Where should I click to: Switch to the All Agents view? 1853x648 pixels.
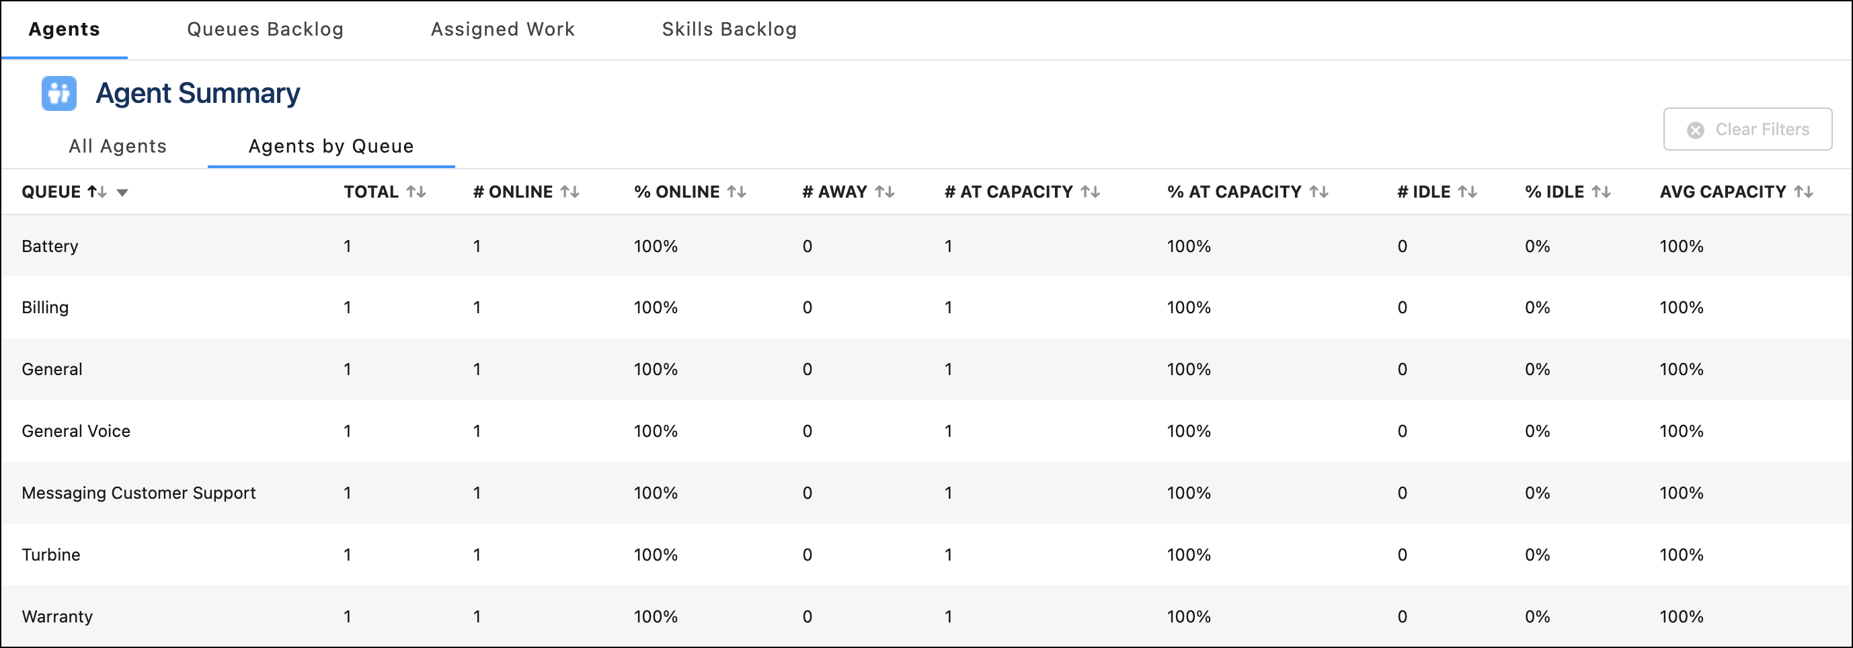point(117,146)
